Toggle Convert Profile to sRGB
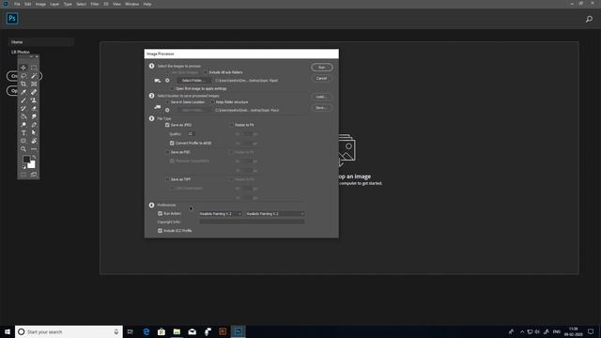The image size is (601, 338). click(172, 143)
